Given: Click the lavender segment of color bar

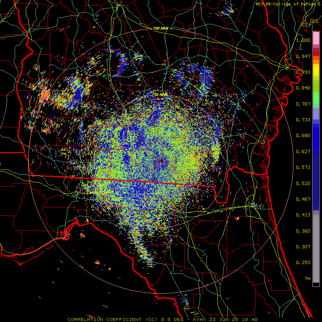Looking at the screenshot, I should (x=316, y=113).
